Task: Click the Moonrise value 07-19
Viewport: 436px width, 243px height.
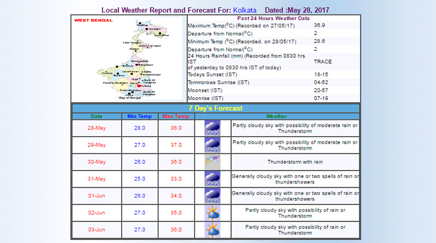Action: click(321, 98)
